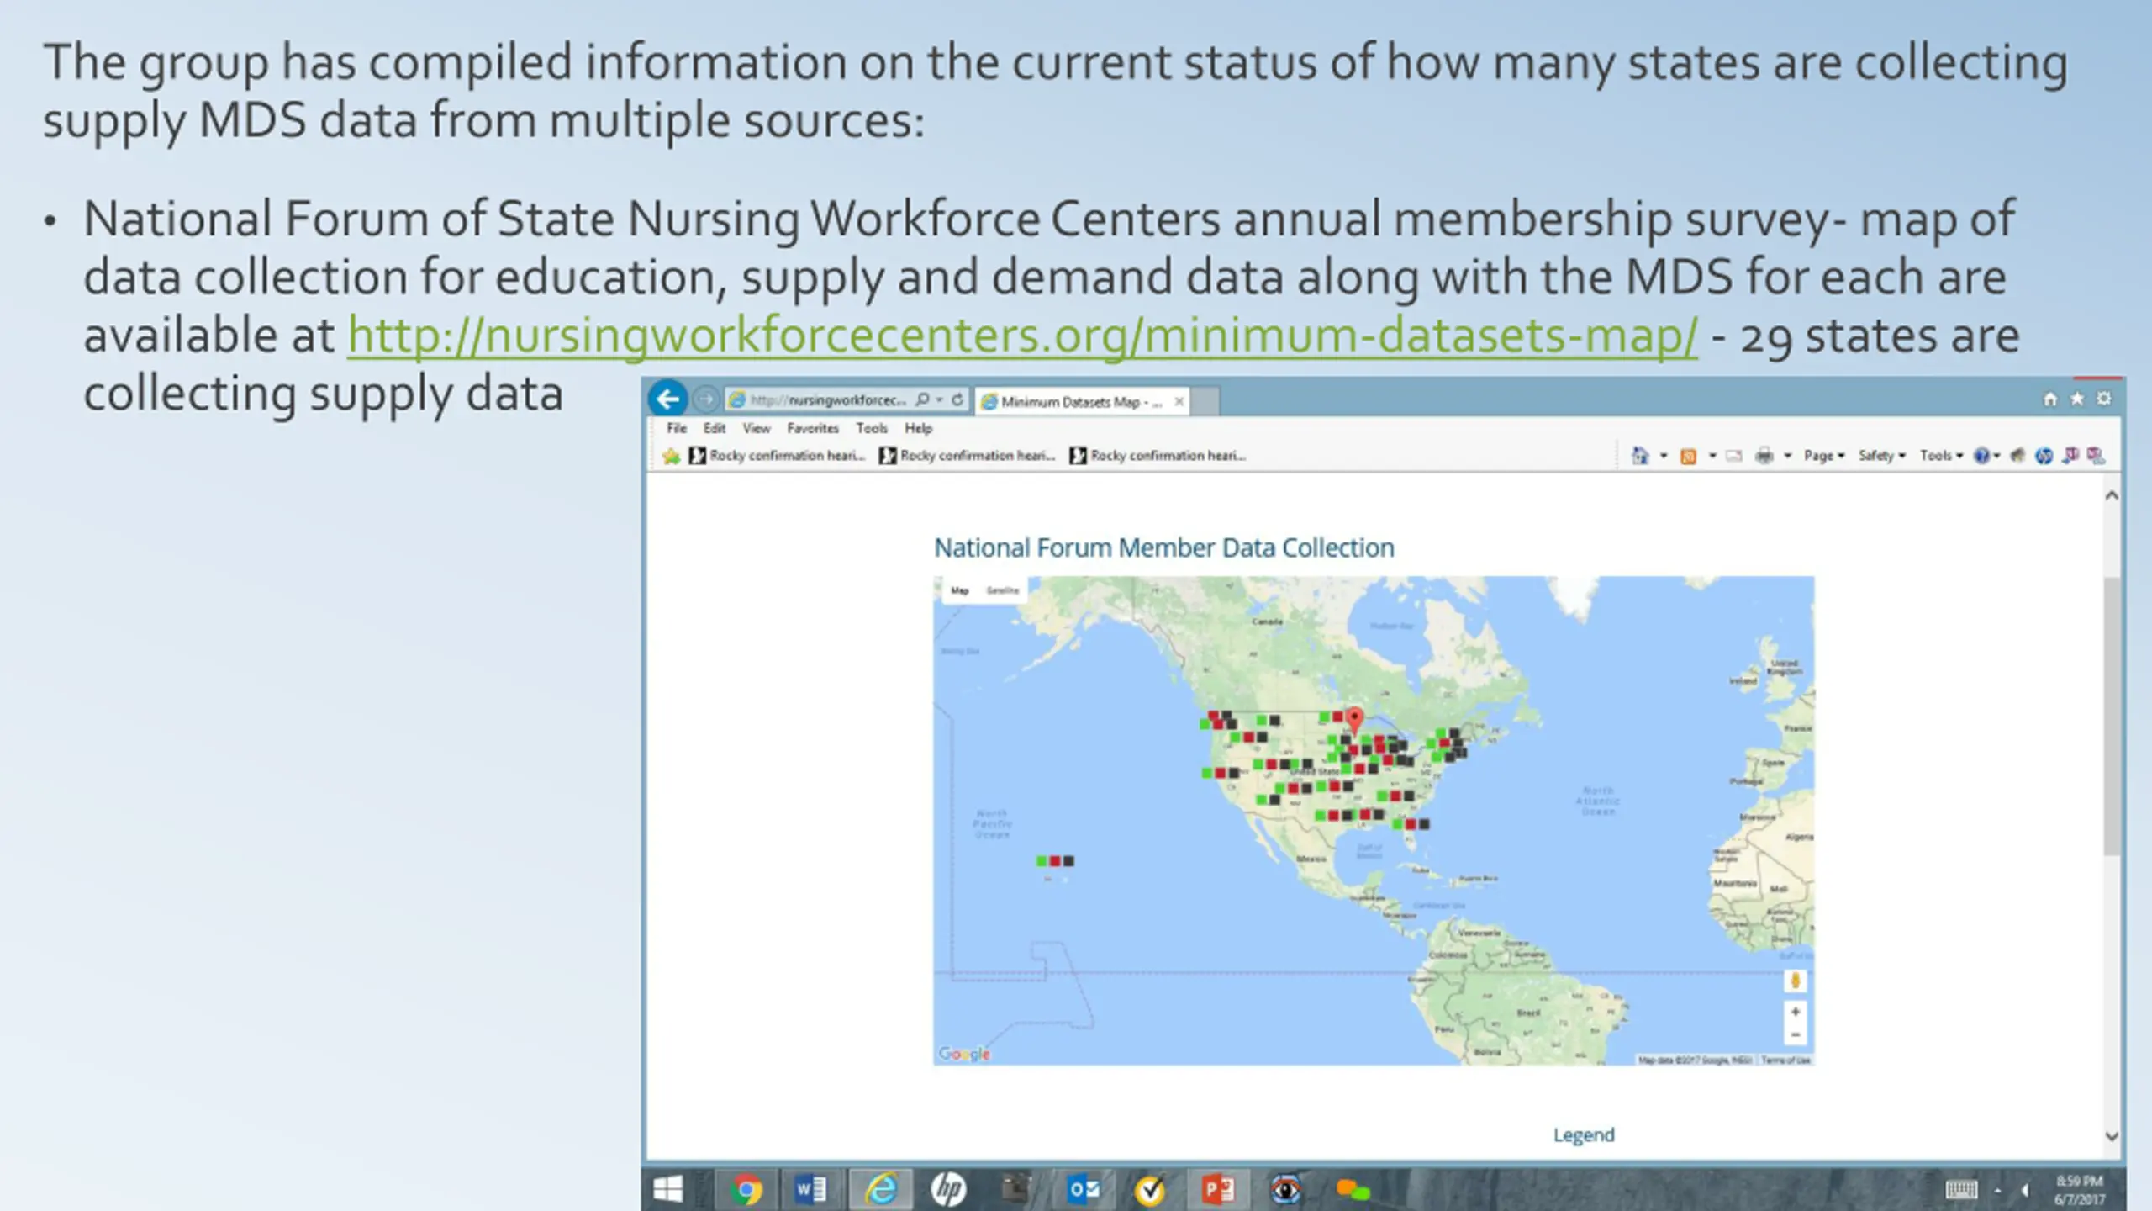Click the refresh icon in address bar

(957, 399)
